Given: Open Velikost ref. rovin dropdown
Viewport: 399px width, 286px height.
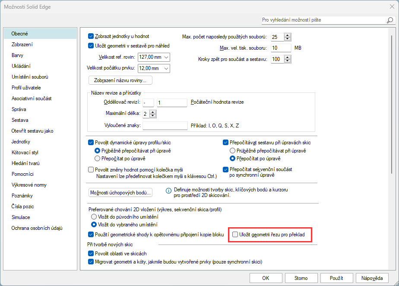Looking at the screenshot, I should pyautogui.click(x=166, y=57).
